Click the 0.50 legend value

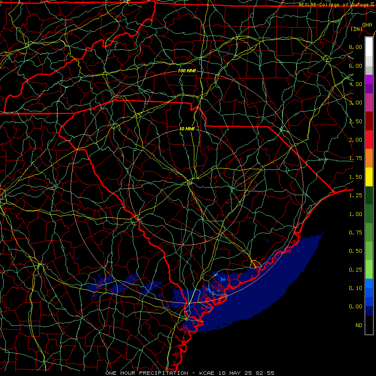[356, 251]
